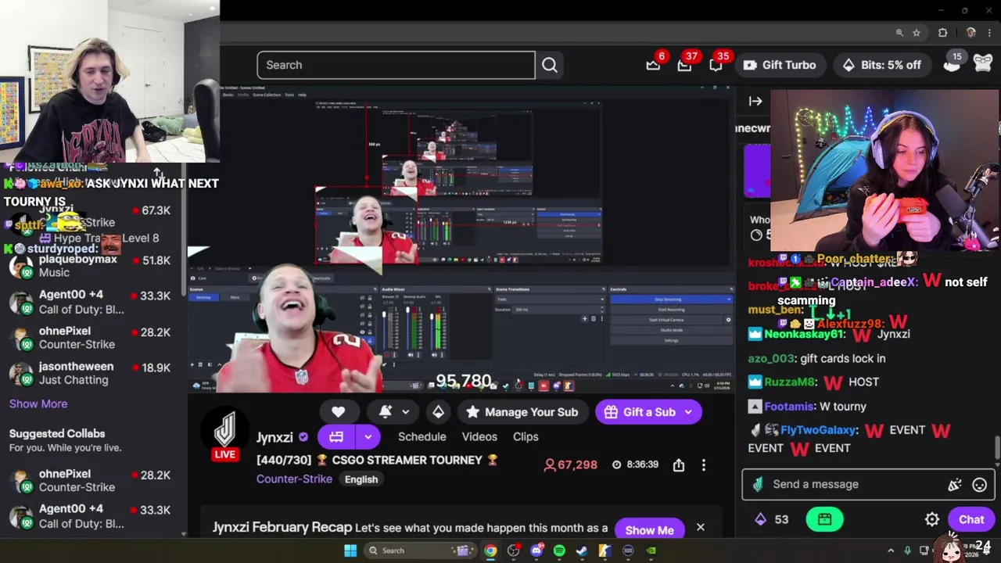Expand the Gift a Sub dropdown arrow
The width and height of the screenshot is (1001, 563).
pos(688,412)
